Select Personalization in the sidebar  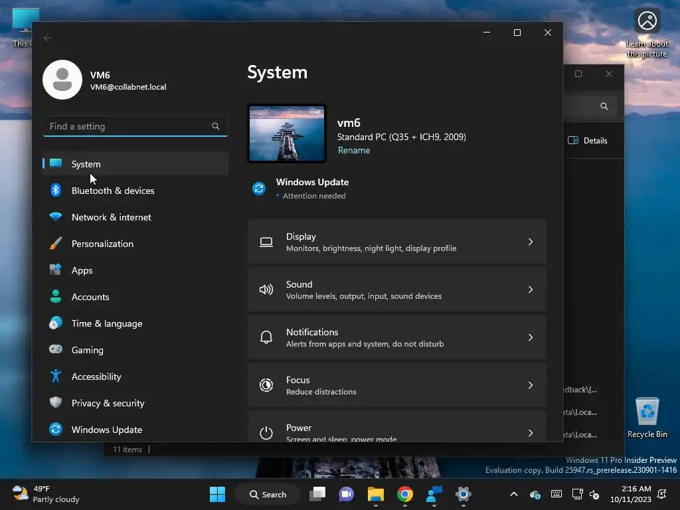(x=135, y=244)
